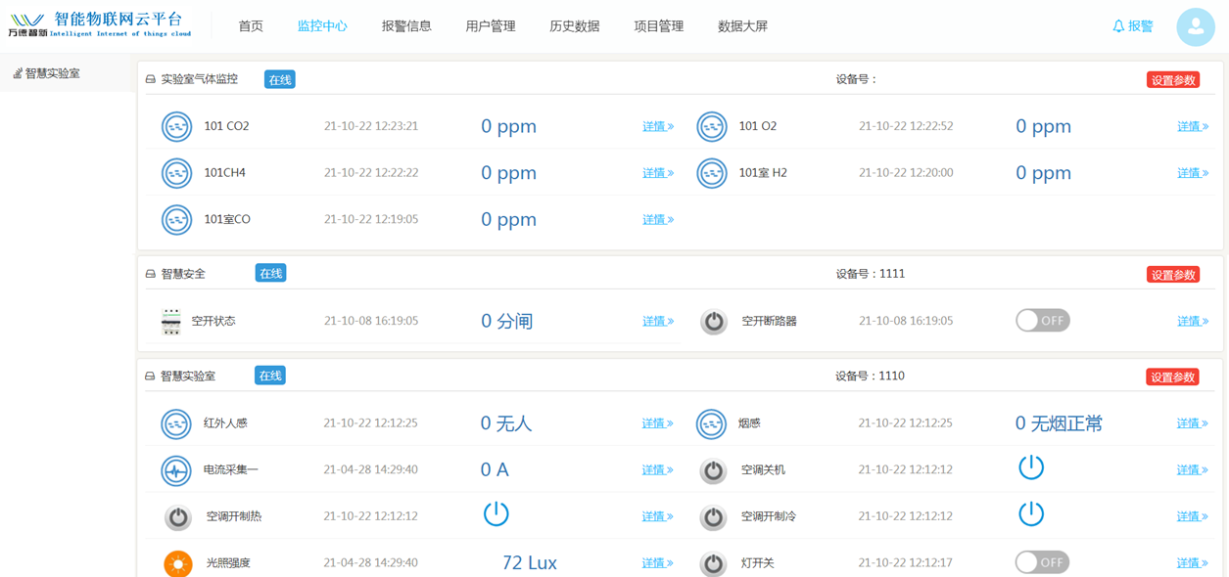Click the 空调开制冷 blue power button
Viewport: 1229px width, 577px height.
pos(1031,514)
